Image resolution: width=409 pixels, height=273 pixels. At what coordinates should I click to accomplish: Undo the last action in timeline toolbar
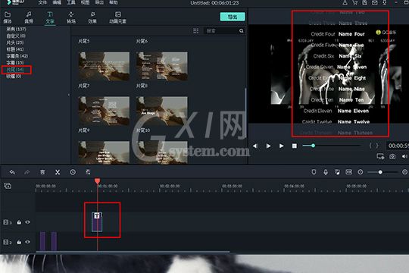tap(12, 172)
